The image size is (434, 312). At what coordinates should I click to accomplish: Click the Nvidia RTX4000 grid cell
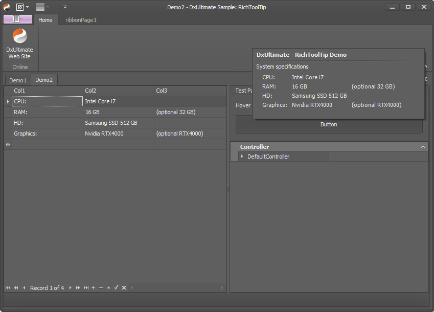pos(119,133)
